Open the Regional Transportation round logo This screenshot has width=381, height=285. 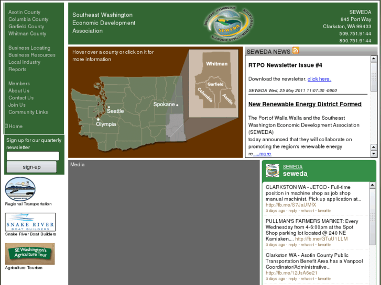pos(20,189)
